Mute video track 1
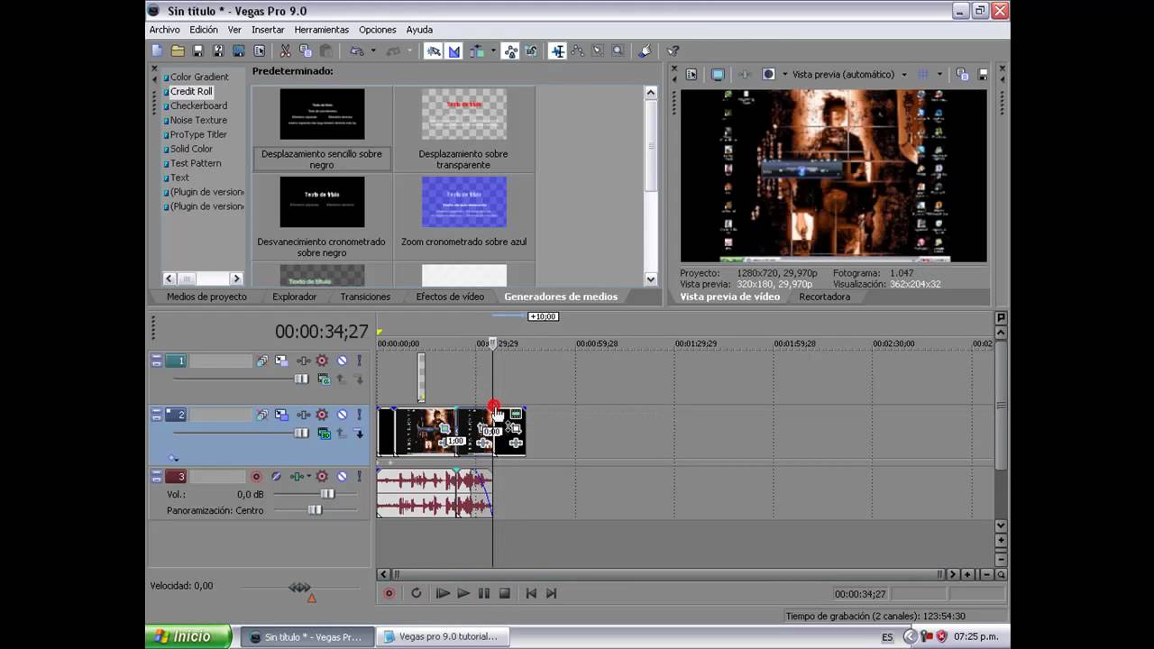Viewport: 1154px width, 649px height. coord(342,361)
